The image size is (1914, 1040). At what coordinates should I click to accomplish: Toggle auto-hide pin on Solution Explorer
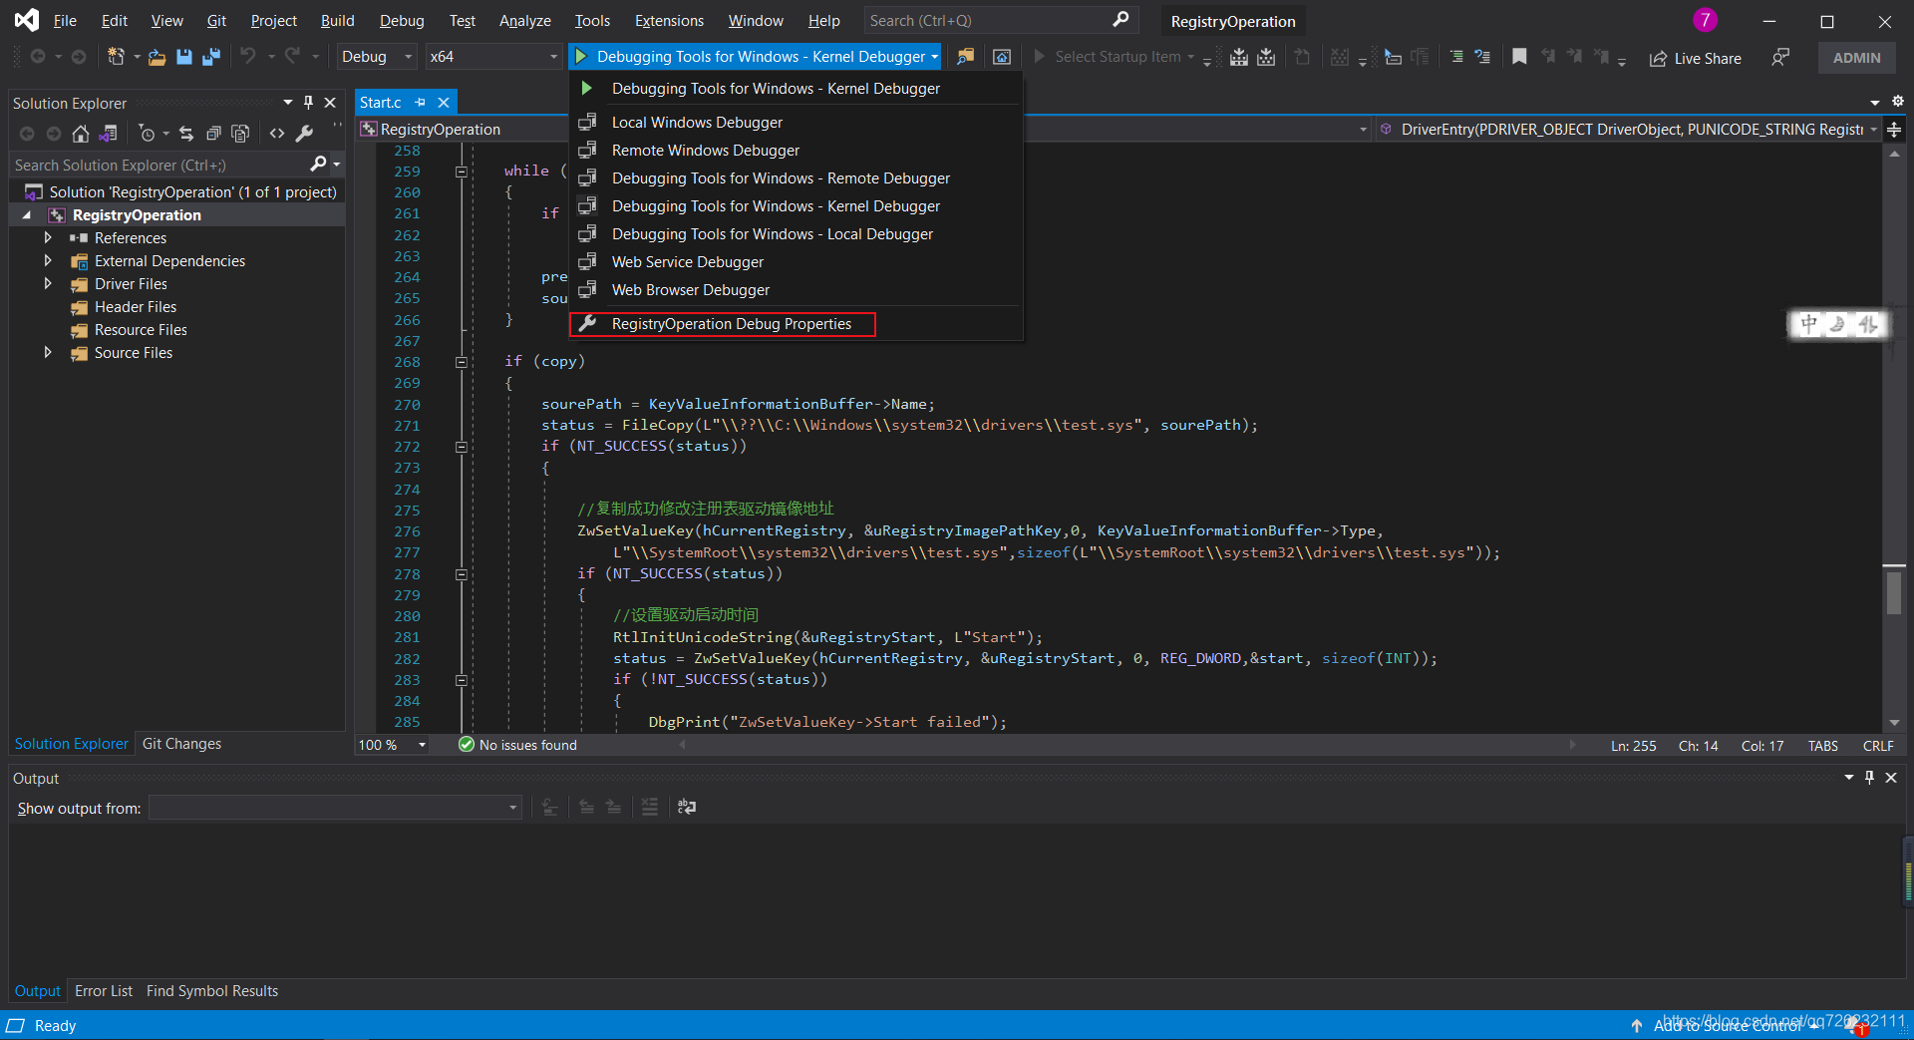point(308,103)
